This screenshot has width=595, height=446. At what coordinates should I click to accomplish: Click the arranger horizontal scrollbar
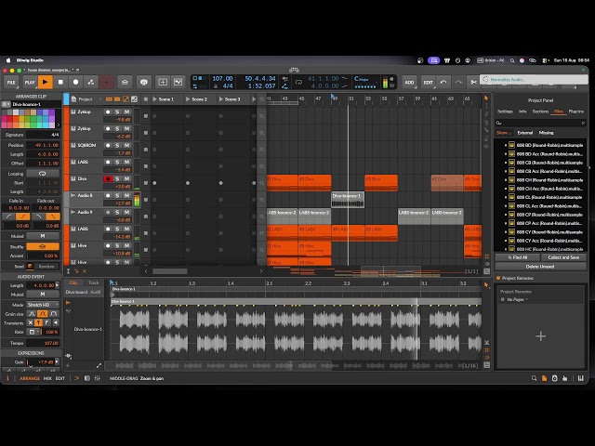169,271
